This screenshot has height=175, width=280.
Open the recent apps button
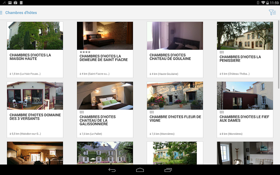(168, 170)
